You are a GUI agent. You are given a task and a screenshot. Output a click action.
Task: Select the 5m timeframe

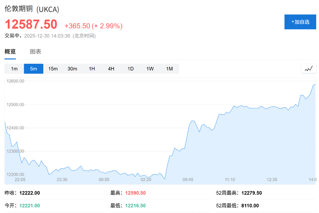pos(33,69)
